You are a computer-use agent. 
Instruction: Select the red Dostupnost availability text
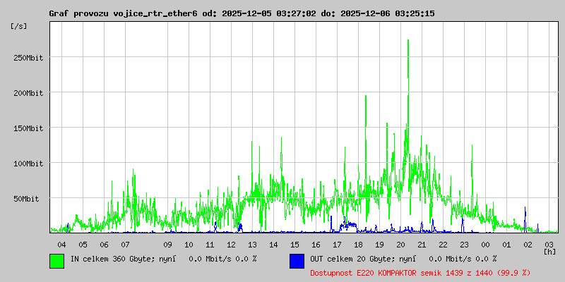420,272
